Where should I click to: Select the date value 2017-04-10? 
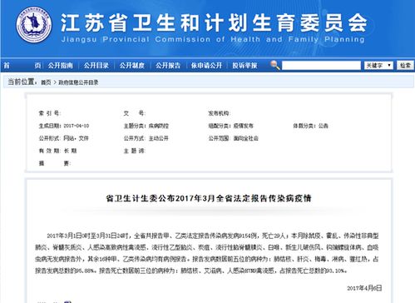click(x=77, y=126)
